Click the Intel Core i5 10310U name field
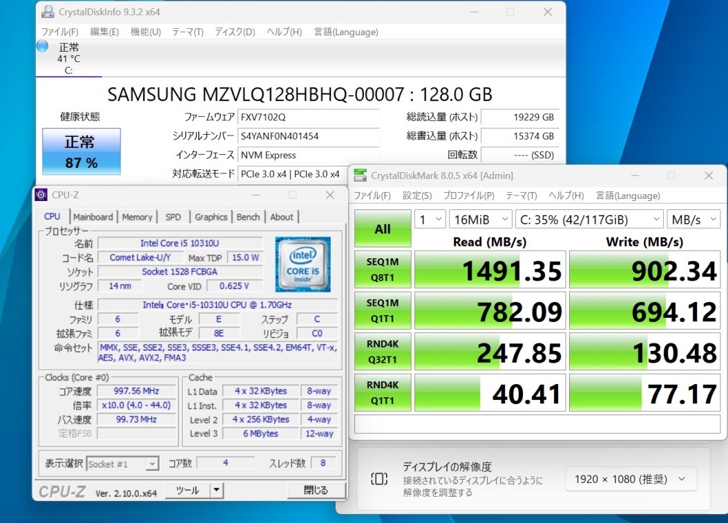728x523 pixels. coord(180,243)
